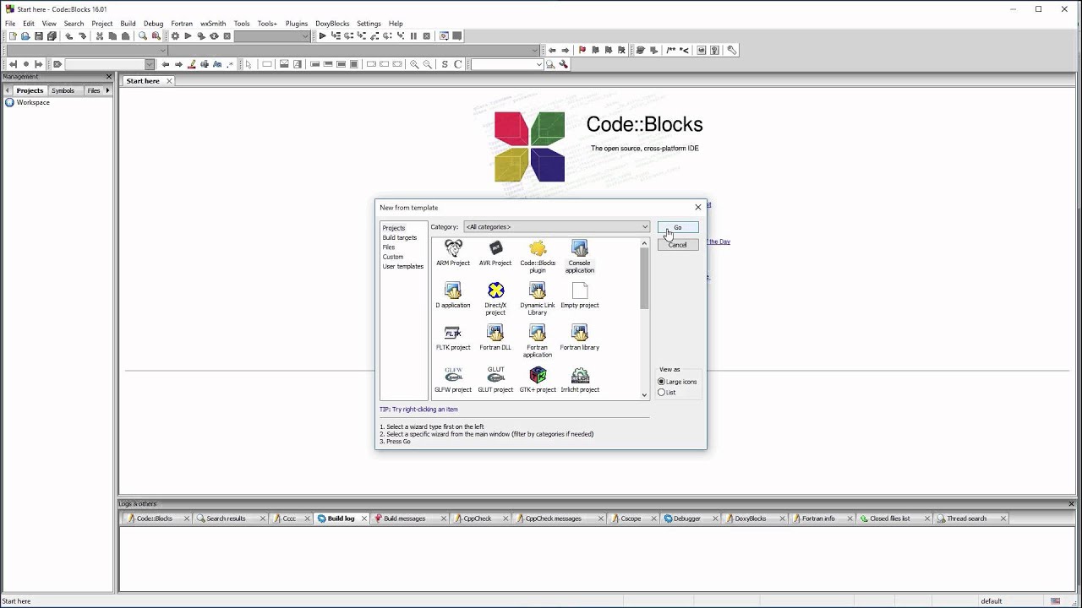Select the AVR Project template

tap(495, 253)
